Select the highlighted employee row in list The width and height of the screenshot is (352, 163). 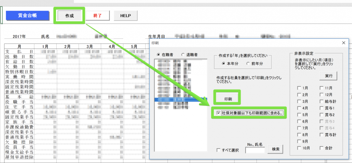[x=181, y=99]
